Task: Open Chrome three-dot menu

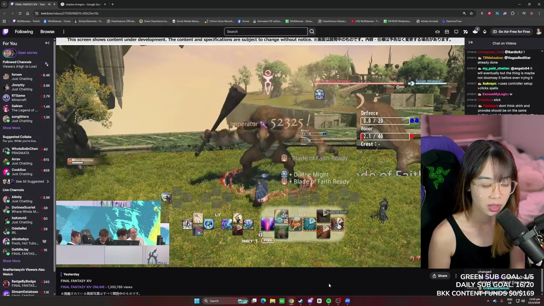Action: pos(539,13)
